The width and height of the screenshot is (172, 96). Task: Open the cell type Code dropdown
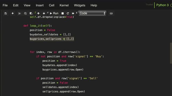tap(92, 13)
